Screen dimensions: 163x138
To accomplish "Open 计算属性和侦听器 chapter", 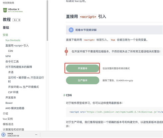I will tap(13, 129).
